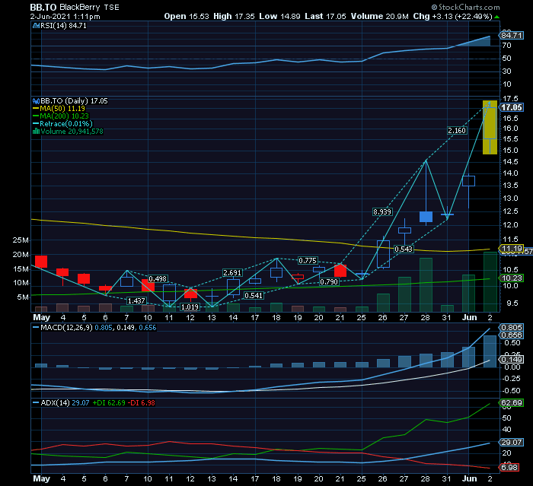
Task: Click the 17.5 label at top of the price axis
Action: point(510,99)
